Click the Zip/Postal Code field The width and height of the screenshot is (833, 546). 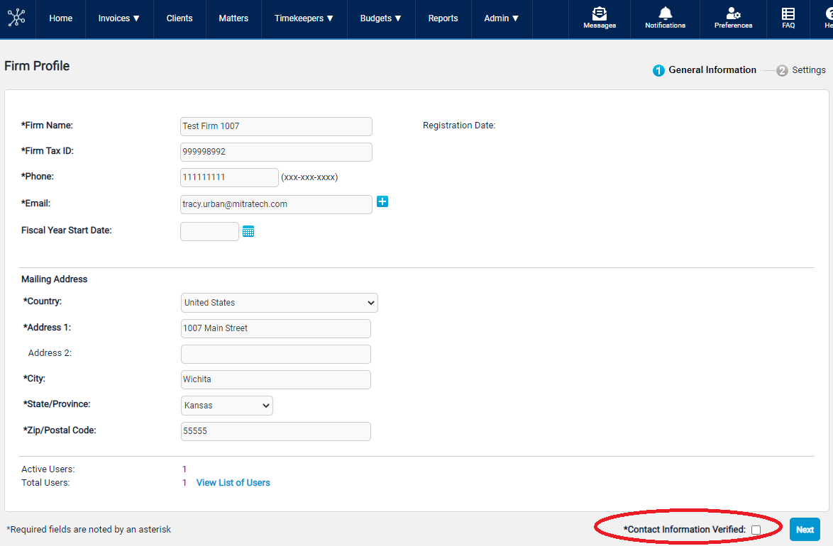275,431
